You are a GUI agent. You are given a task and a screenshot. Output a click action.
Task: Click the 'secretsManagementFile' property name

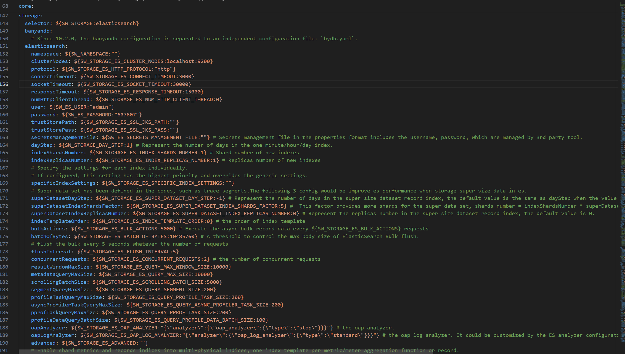click(63, 137)
